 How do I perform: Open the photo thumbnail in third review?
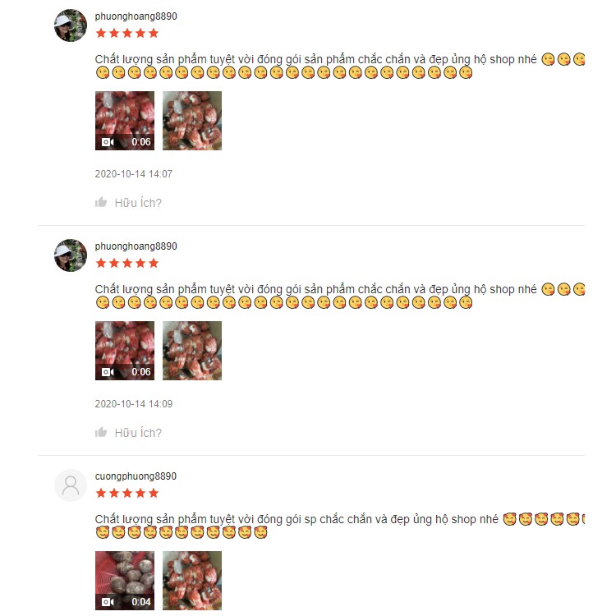click(192, 580)
